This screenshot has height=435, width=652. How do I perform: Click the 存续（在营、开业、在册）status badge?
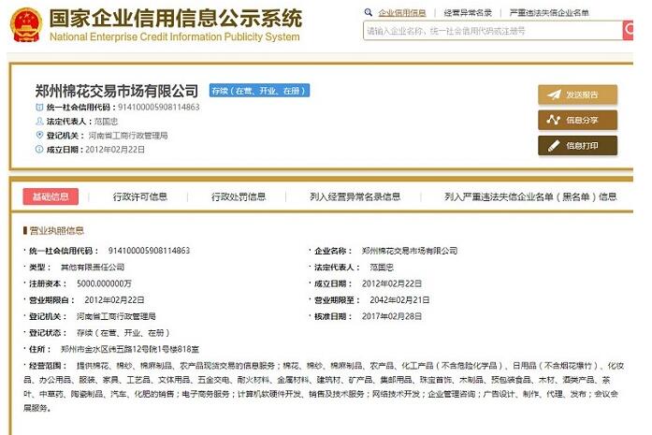click(259, 91)
